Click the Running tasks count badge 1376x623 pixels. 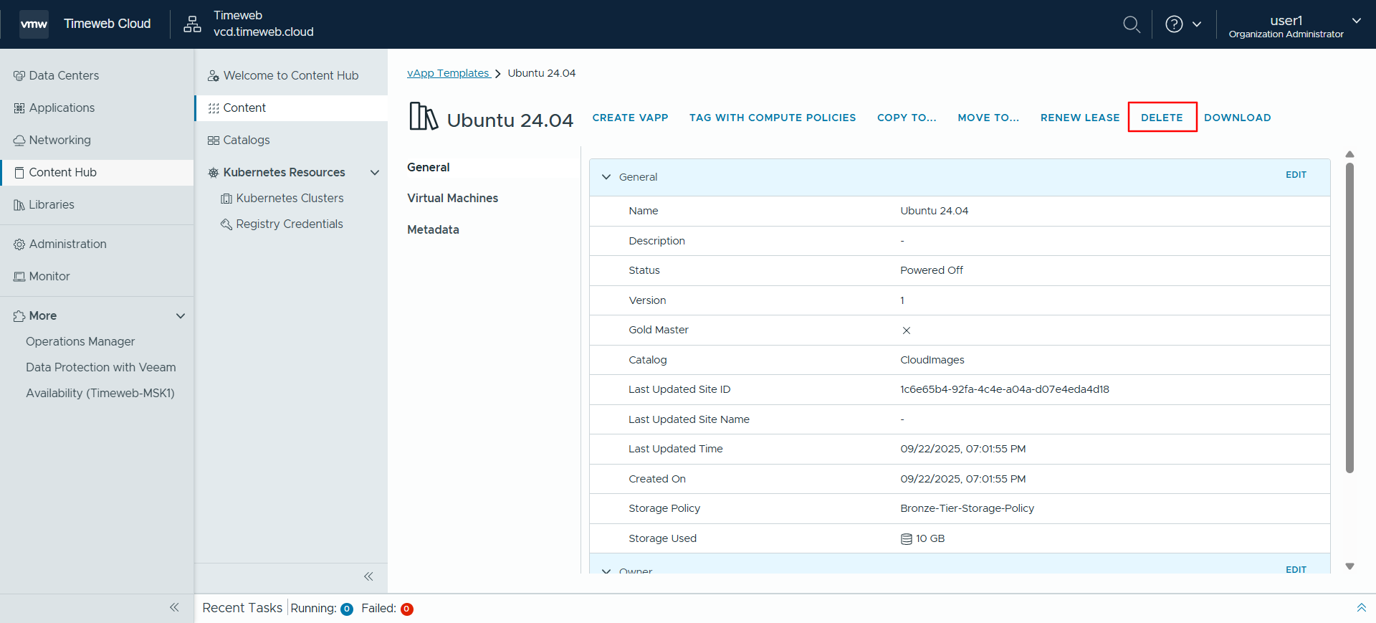tap(347, 609)
